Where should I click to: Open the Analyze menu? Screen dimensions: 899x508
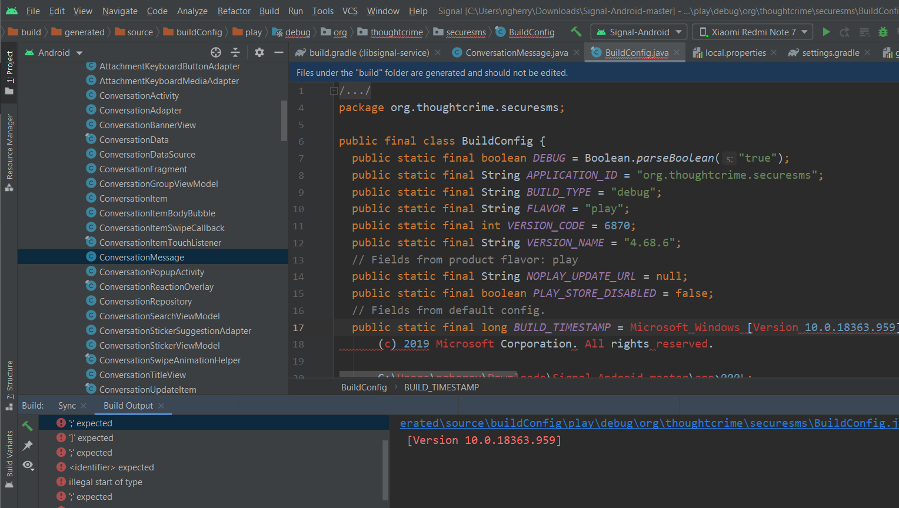pyautogui.click(x=192, y=11)
